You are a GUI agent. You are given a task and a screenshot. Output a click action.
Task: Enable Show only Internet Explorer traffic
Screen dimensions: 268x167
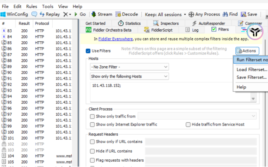tap(92, 125)
